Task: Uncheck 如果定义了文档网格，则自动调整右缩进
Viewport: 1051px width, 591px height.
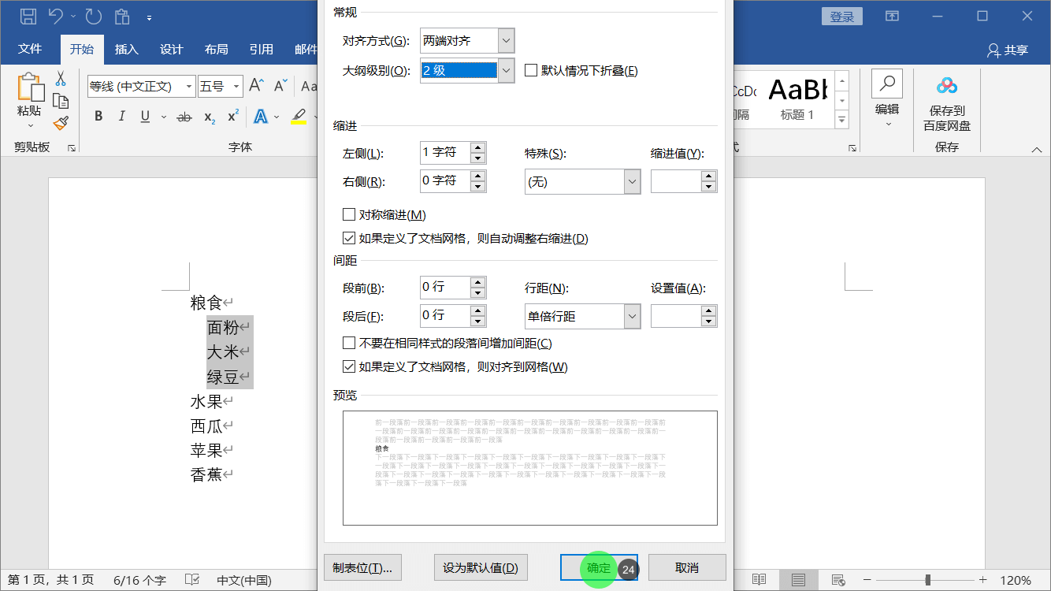Action: 349,238
